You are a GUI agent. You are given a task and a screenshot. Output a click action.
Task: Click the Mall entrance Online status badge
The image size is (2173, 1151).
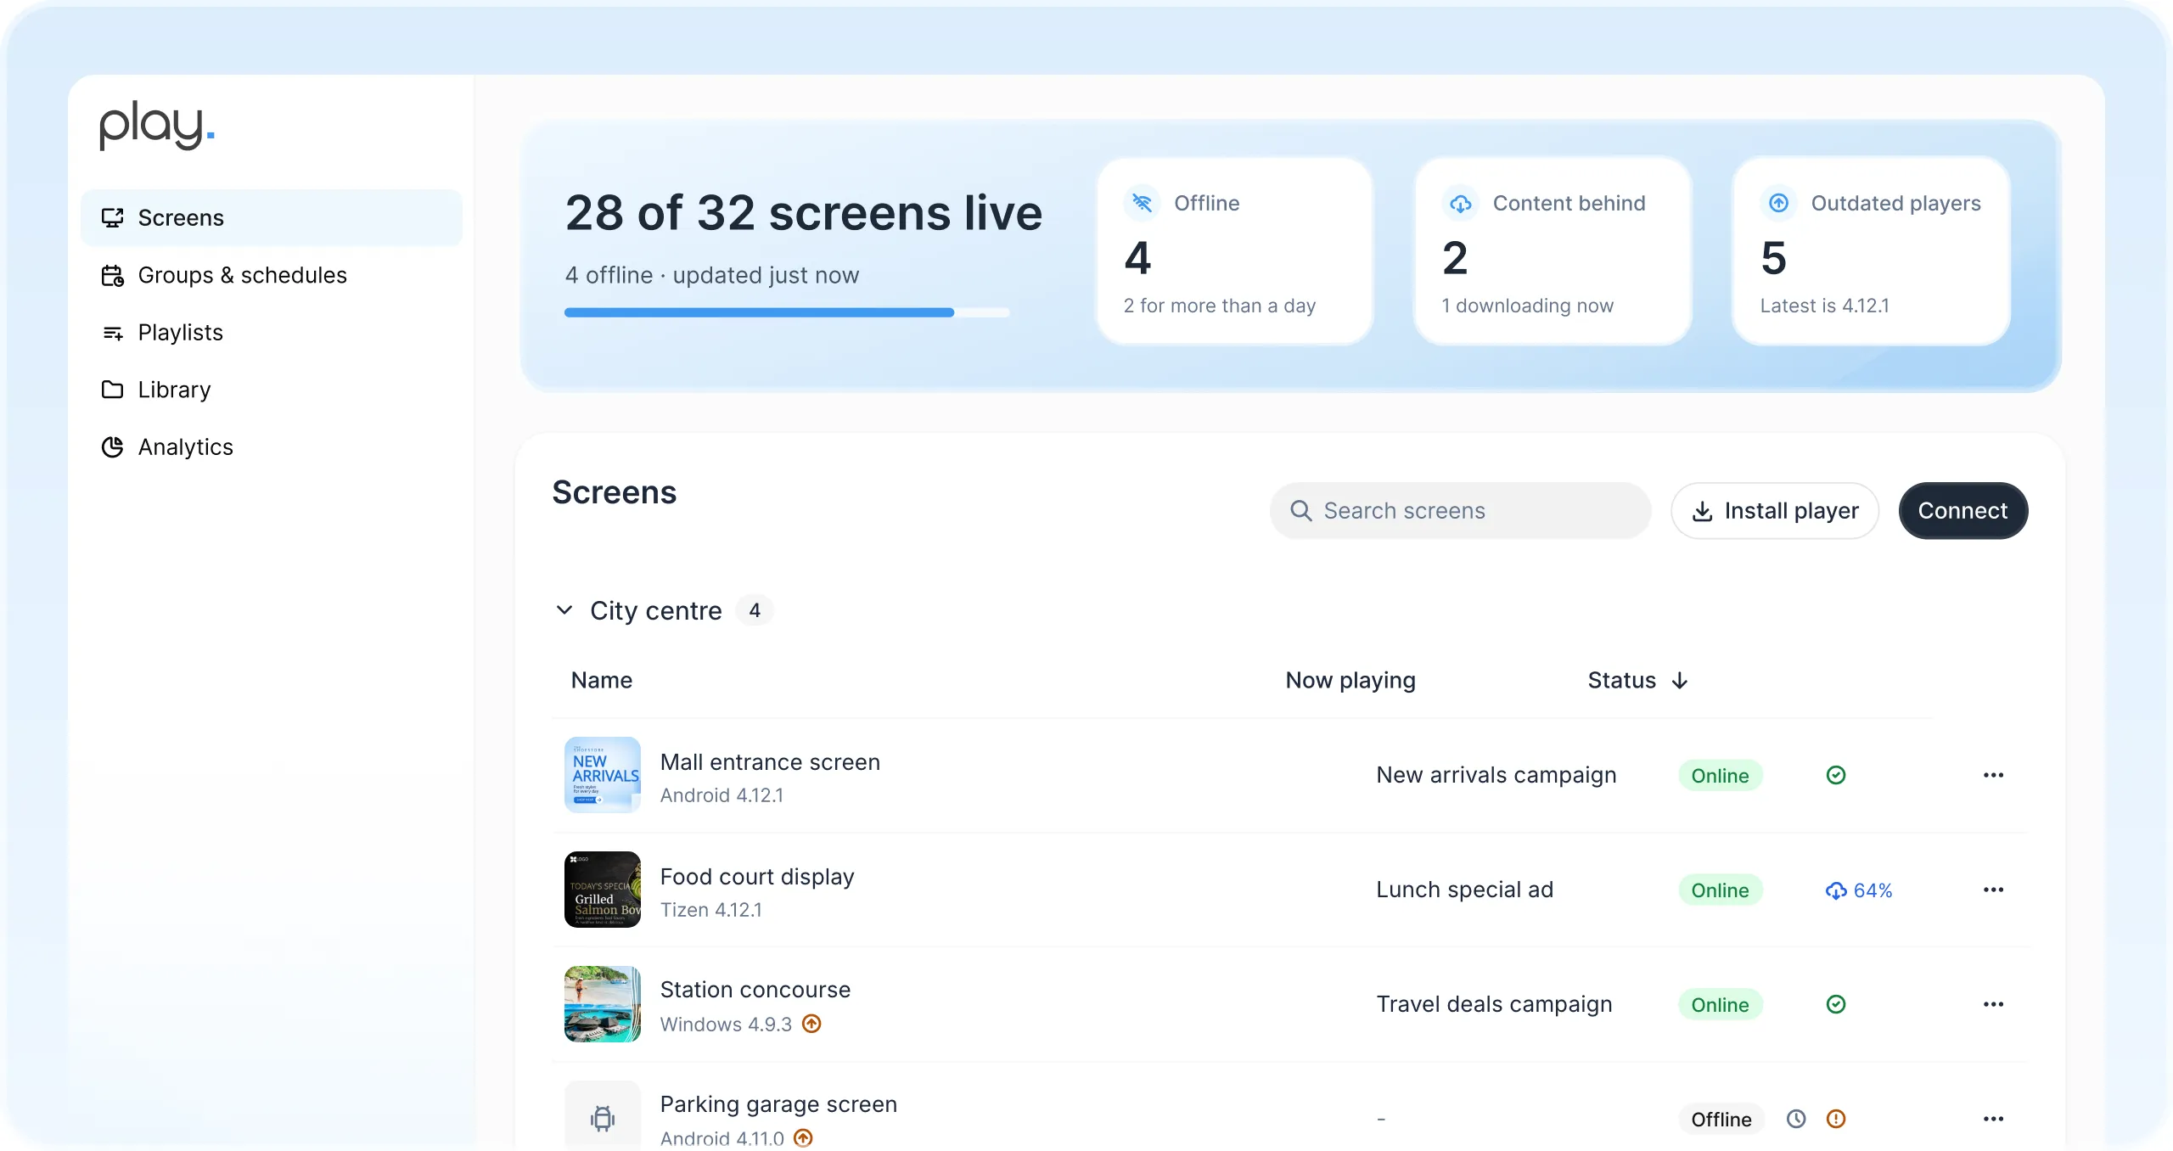1720,776
